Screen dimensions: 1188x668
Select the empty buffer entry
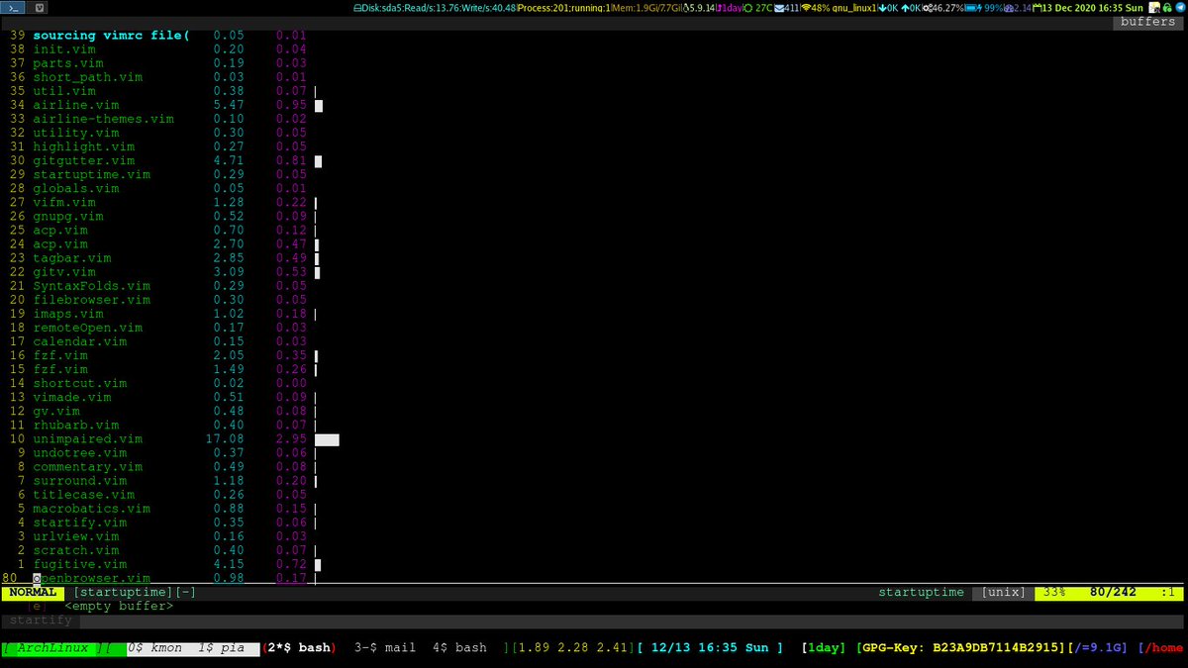click(x=119, y=607)
